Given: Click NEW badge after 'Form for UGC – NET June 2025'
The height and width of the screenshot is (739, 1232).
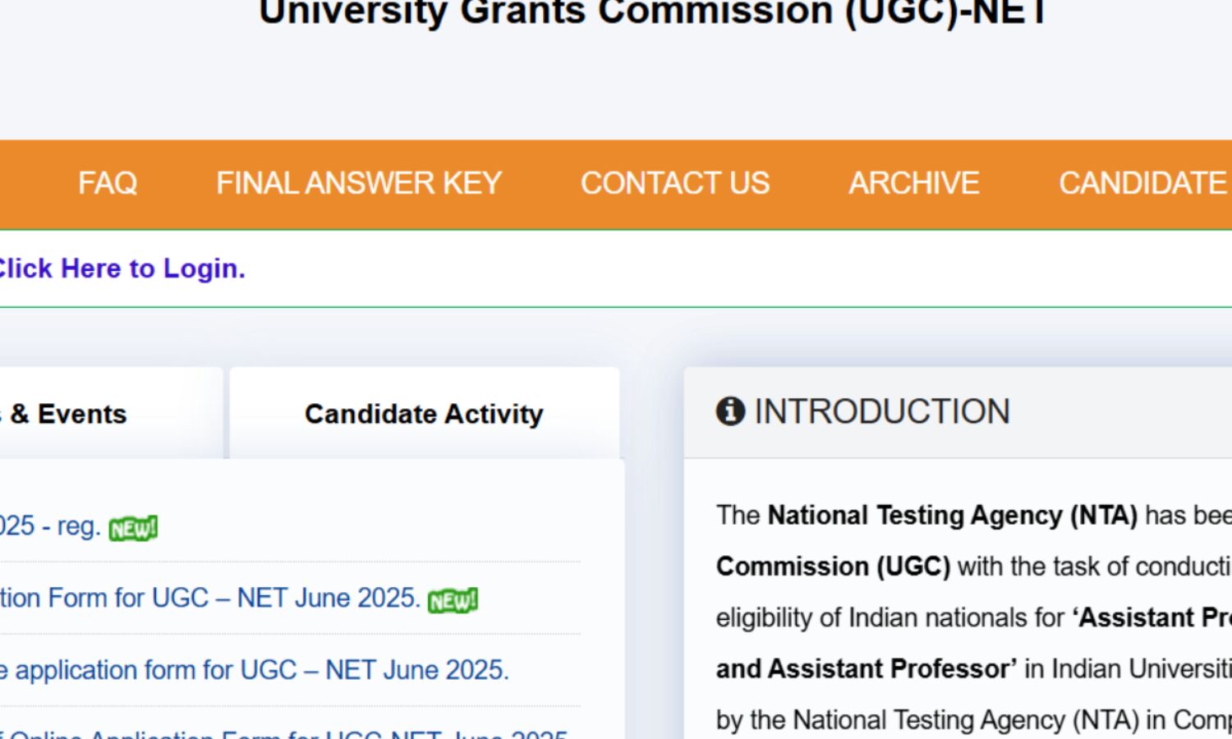Looking at the screenshot, I should click(453, 600).
